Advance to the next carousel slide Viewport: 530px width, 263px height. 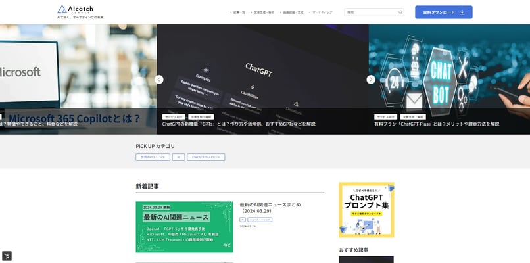371,80
